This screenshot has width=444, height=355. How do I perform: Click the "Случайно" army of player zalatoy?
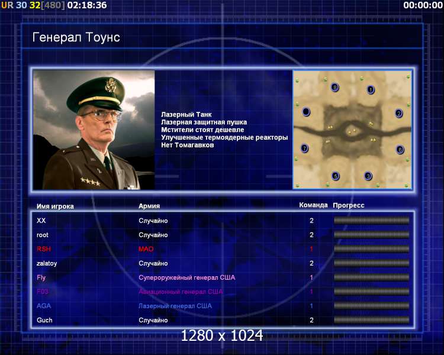point(153,263)
